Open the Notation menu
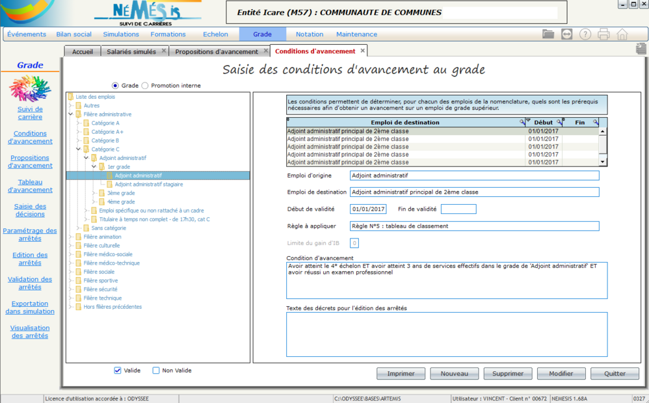649x403 pixels. [x=309, y=34]
